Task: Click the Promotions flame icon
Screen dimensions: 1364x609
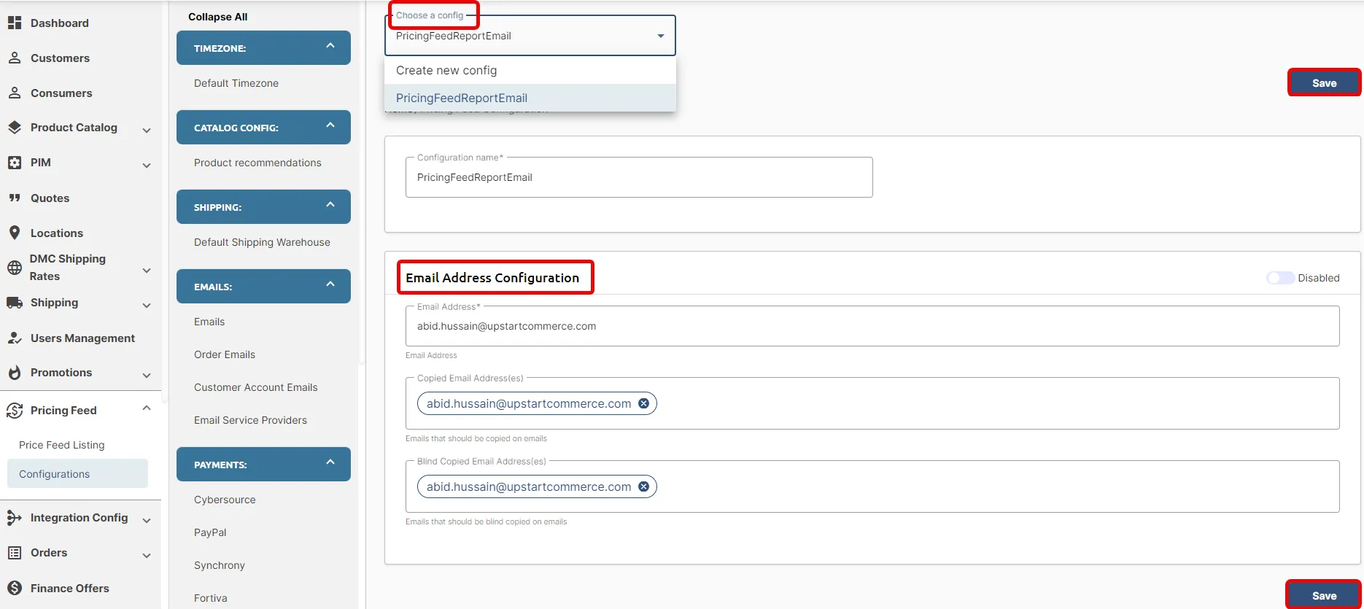Action: point(15,372)
